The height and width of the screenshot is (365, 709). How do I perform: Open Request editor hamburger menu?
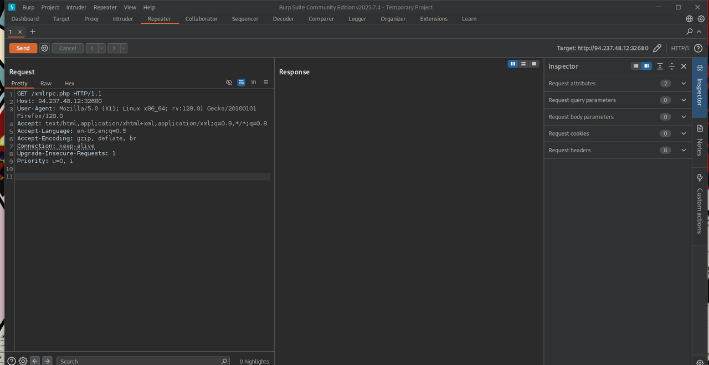[266, 83]
